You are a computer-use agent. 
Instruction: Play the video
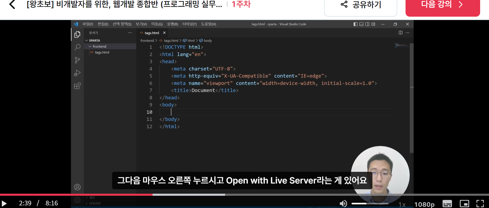(4, 204)
